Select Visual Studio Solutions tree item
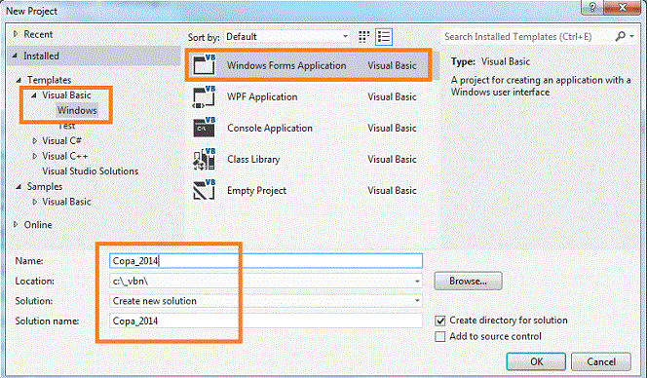 tap(90, 171)
